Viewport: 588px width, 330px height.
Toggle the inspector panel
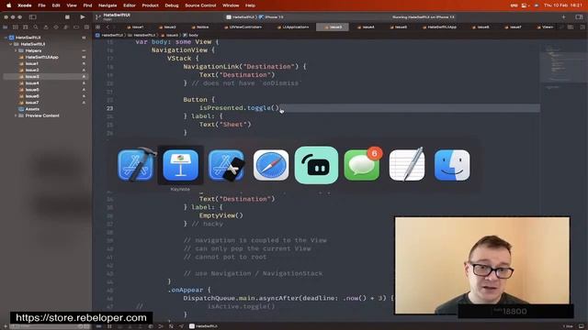579,16
